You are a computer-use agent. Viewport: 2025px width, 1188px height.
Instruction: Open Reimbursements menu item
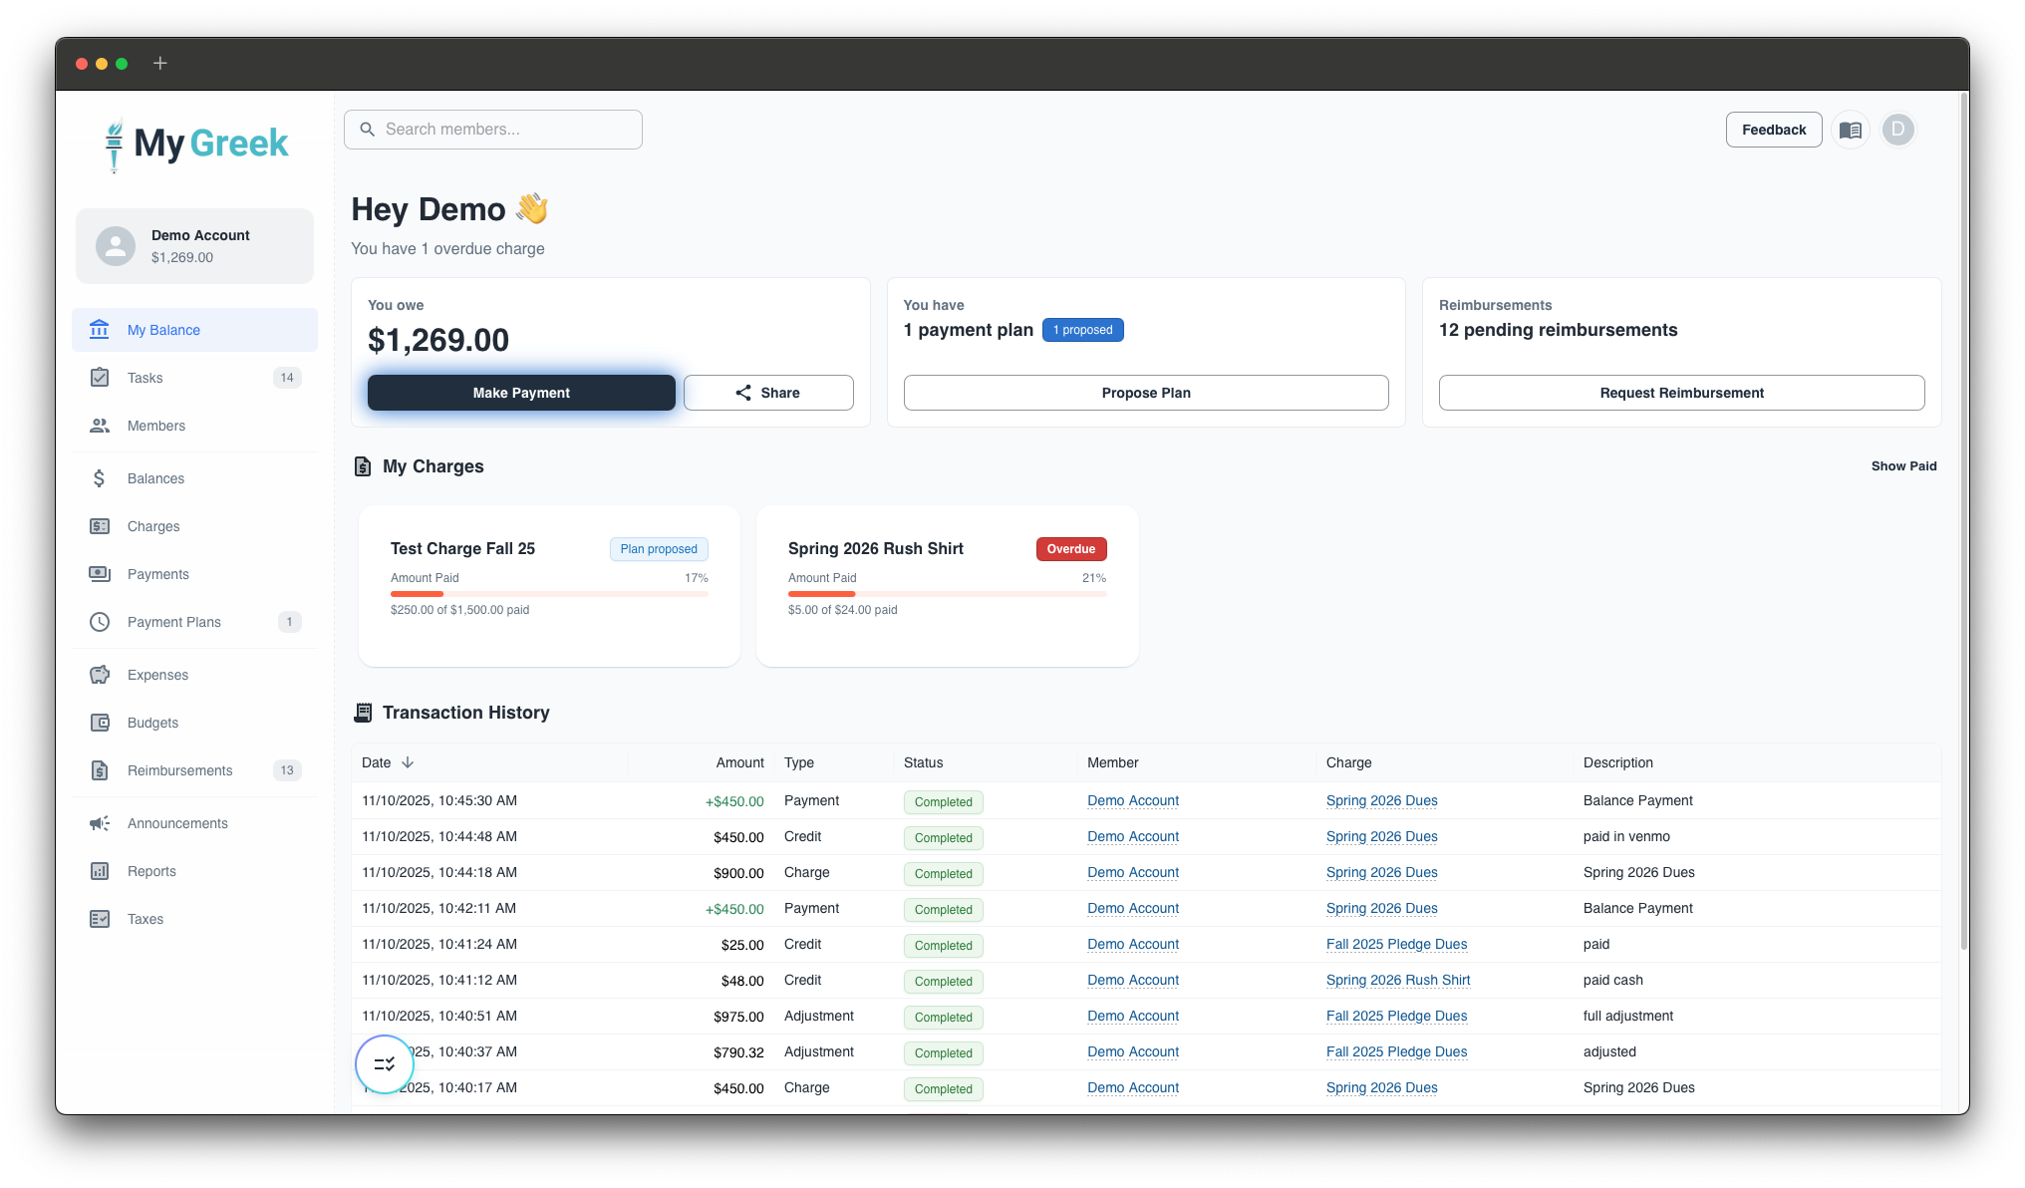point(179,770)
